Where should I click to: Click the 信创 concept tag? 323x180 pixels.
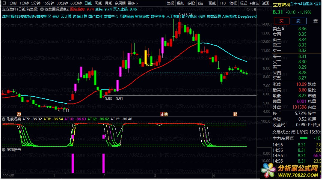click(202, 16)
